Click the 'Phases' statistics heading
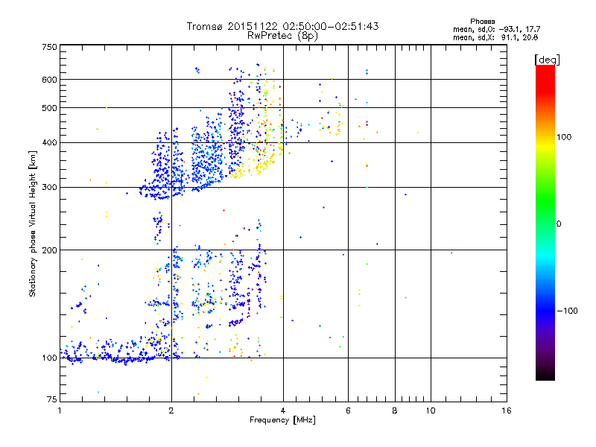This screenshot has width=596, height=447. pos(483,22)
